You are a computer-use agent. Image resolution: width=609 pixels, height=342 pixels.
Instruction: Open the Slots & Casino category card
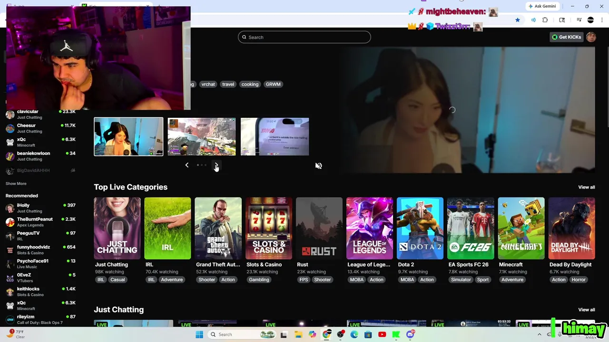(268, 228)
